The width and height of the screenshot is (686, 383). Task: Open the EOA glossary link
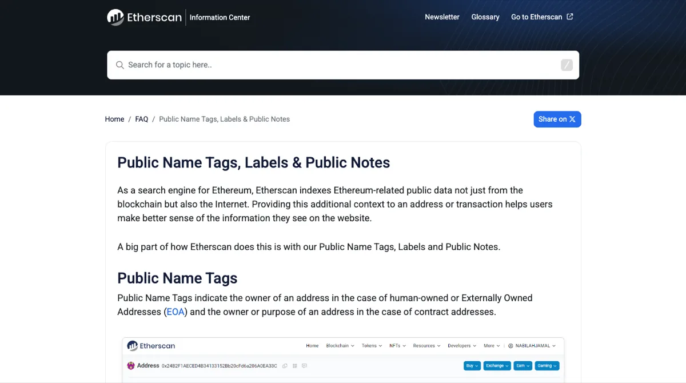(x=176, y=312)
